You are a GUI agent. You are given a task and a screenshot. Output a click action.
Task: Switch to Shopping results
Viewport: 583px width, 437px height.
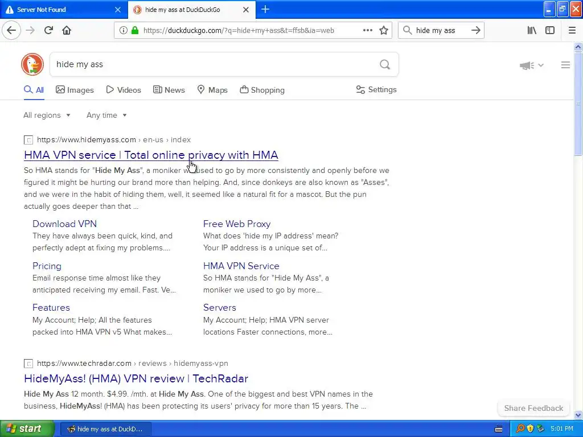pos(262,90)
